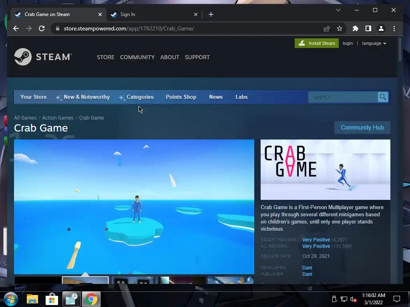The width and height of the screenshot is (410, 307).
Task: Open the Your Store menu
Action: pyautogui.click(x=34, y=97)
